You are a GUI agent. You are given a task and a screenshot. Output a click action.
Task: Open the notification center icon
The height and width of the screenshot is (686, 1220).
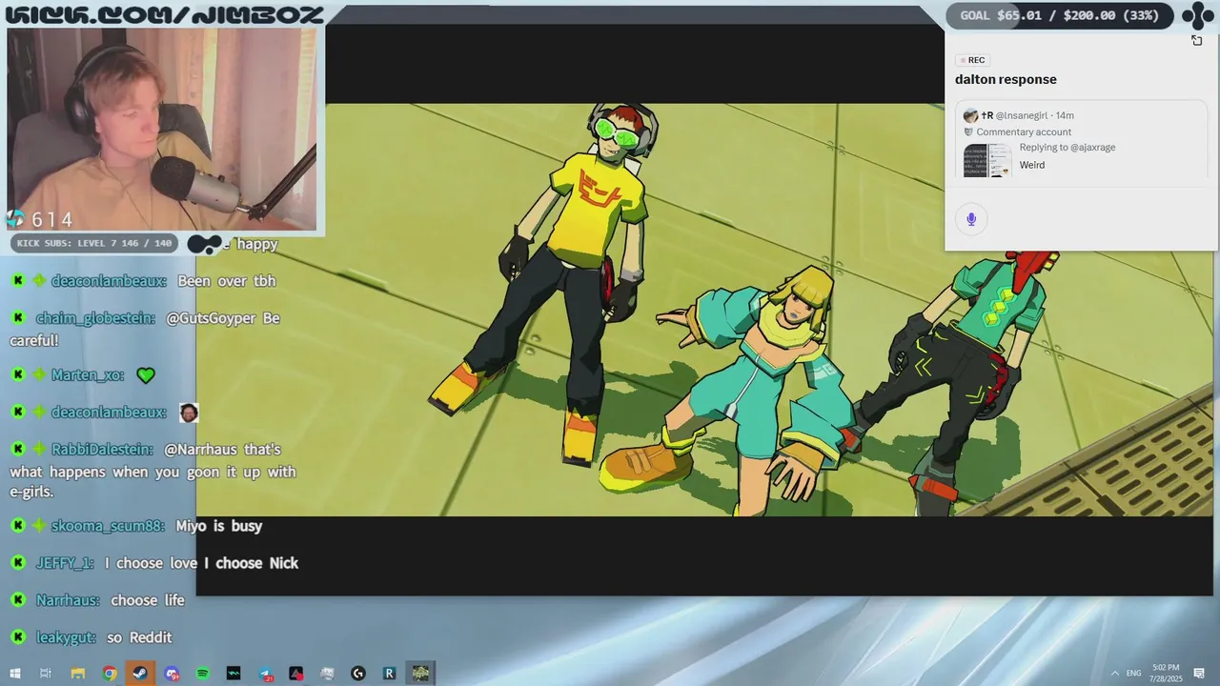(x=1199, y=674)
